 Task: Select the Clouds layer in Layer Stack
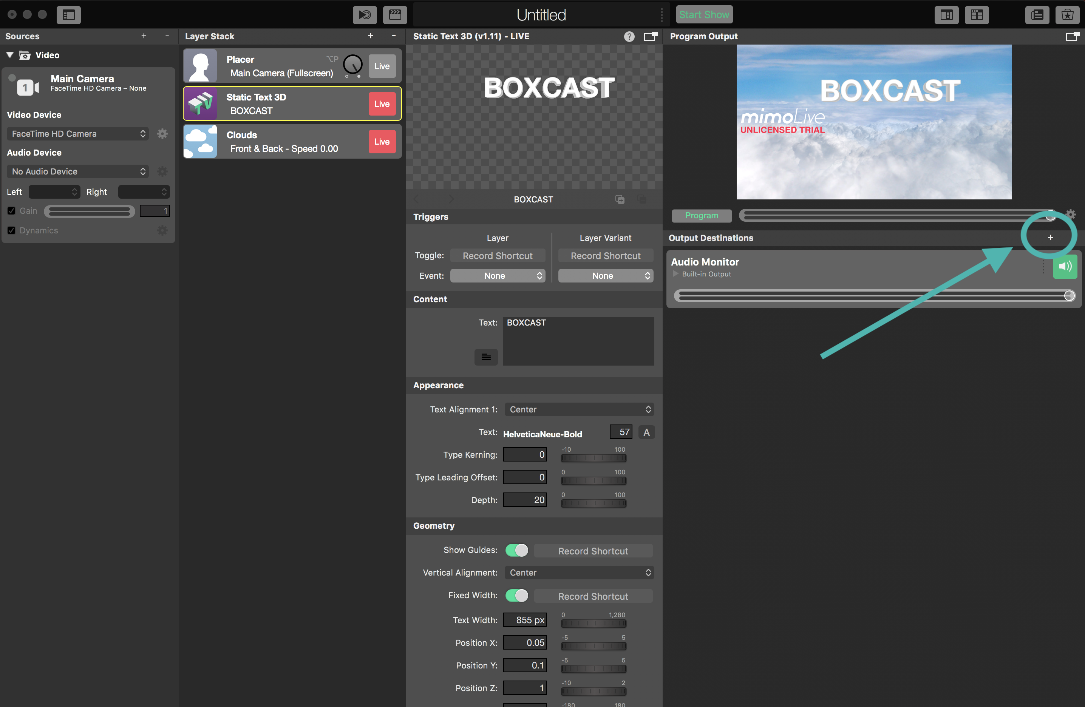(283, 141)
